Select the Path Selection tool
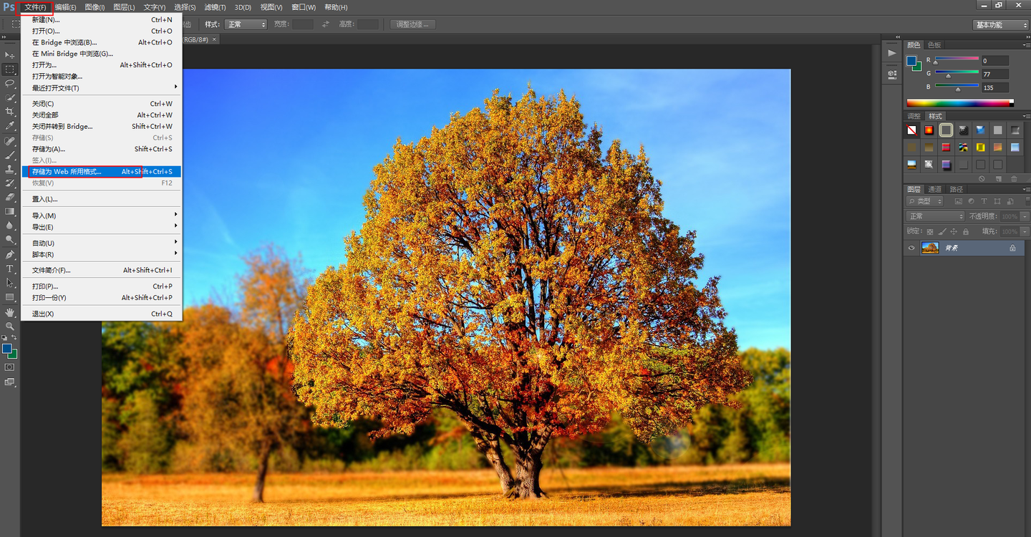1031x537 pixels. [x=10, y=283]
